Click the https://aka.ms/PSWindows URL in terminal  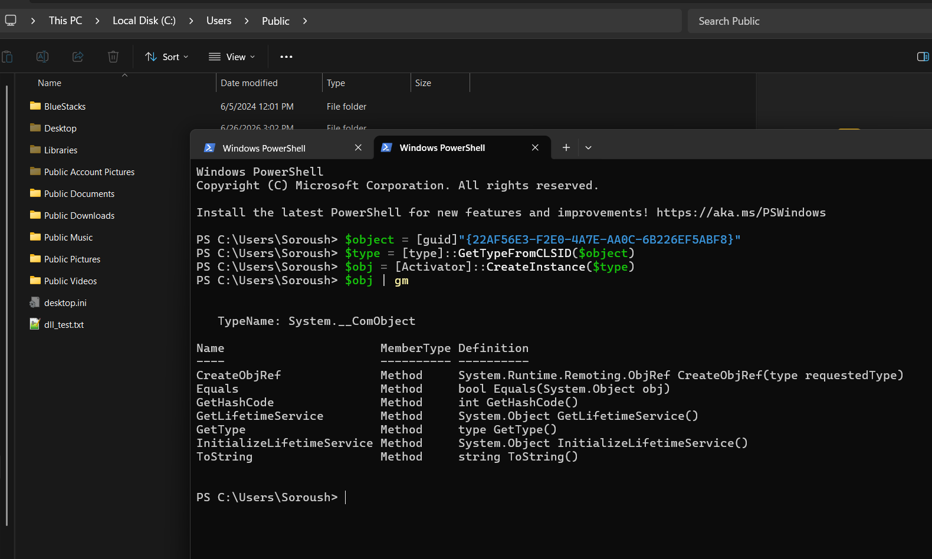pos(741,212)
